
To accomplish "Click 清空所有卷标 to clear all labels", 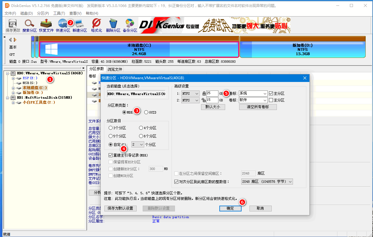I will pyautogui.click(x=258, y=107).
